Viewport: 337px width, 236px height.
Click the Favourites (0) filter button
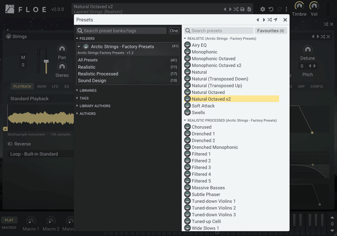270,31
